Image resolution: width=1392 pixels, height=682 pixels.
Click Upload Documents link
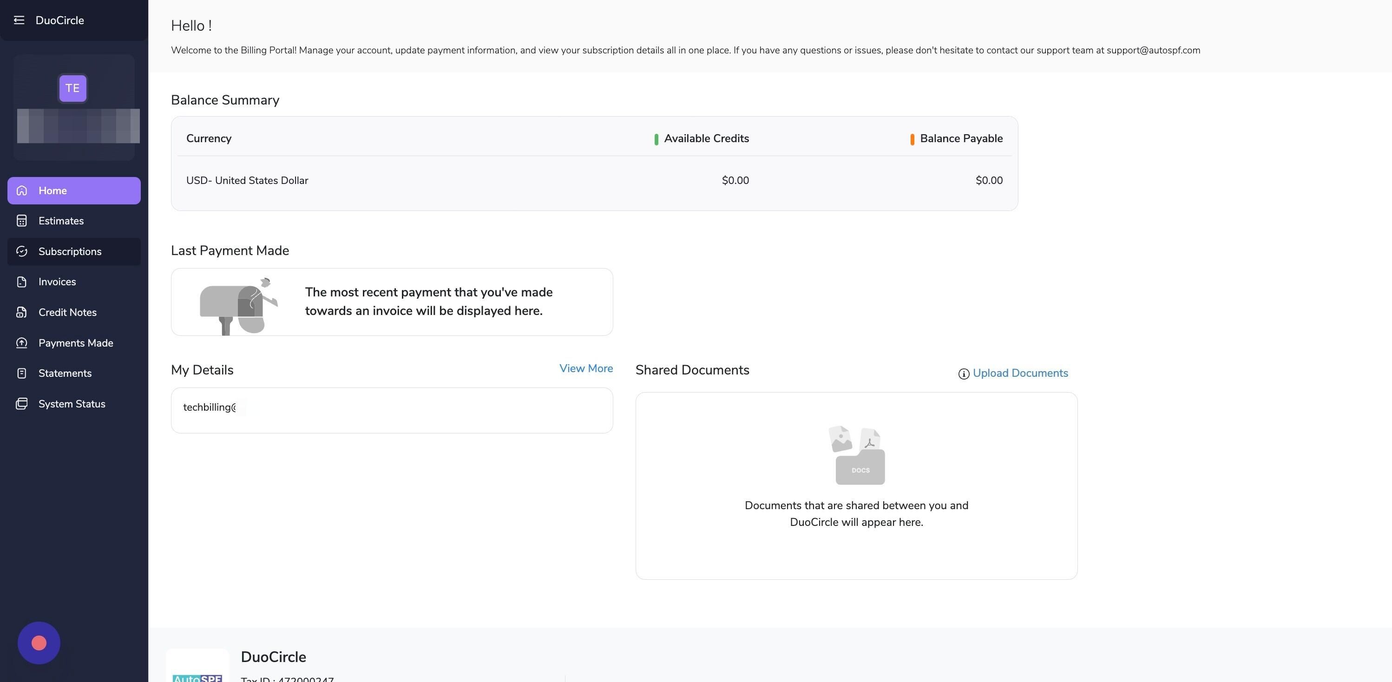pos(1020,374)
